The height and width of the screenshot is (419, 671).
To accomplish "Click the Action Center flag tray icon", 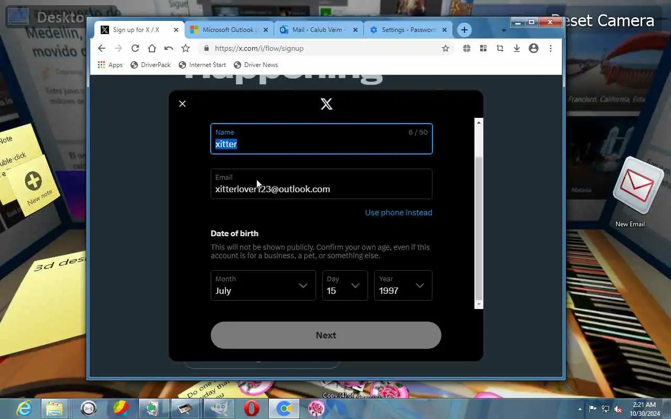I will (593, 409).
